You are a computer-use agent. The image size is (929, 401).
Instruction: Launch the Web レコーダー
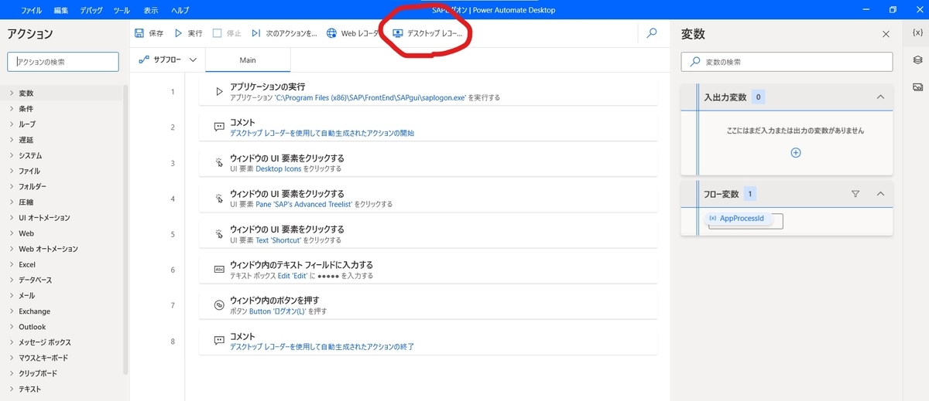tap(353, 33)
